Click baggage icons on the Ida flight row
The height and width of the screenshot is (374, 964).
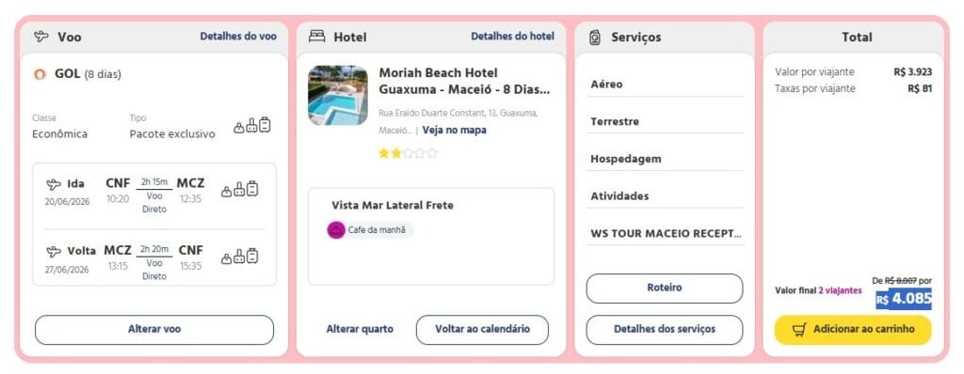coord(240,189)
